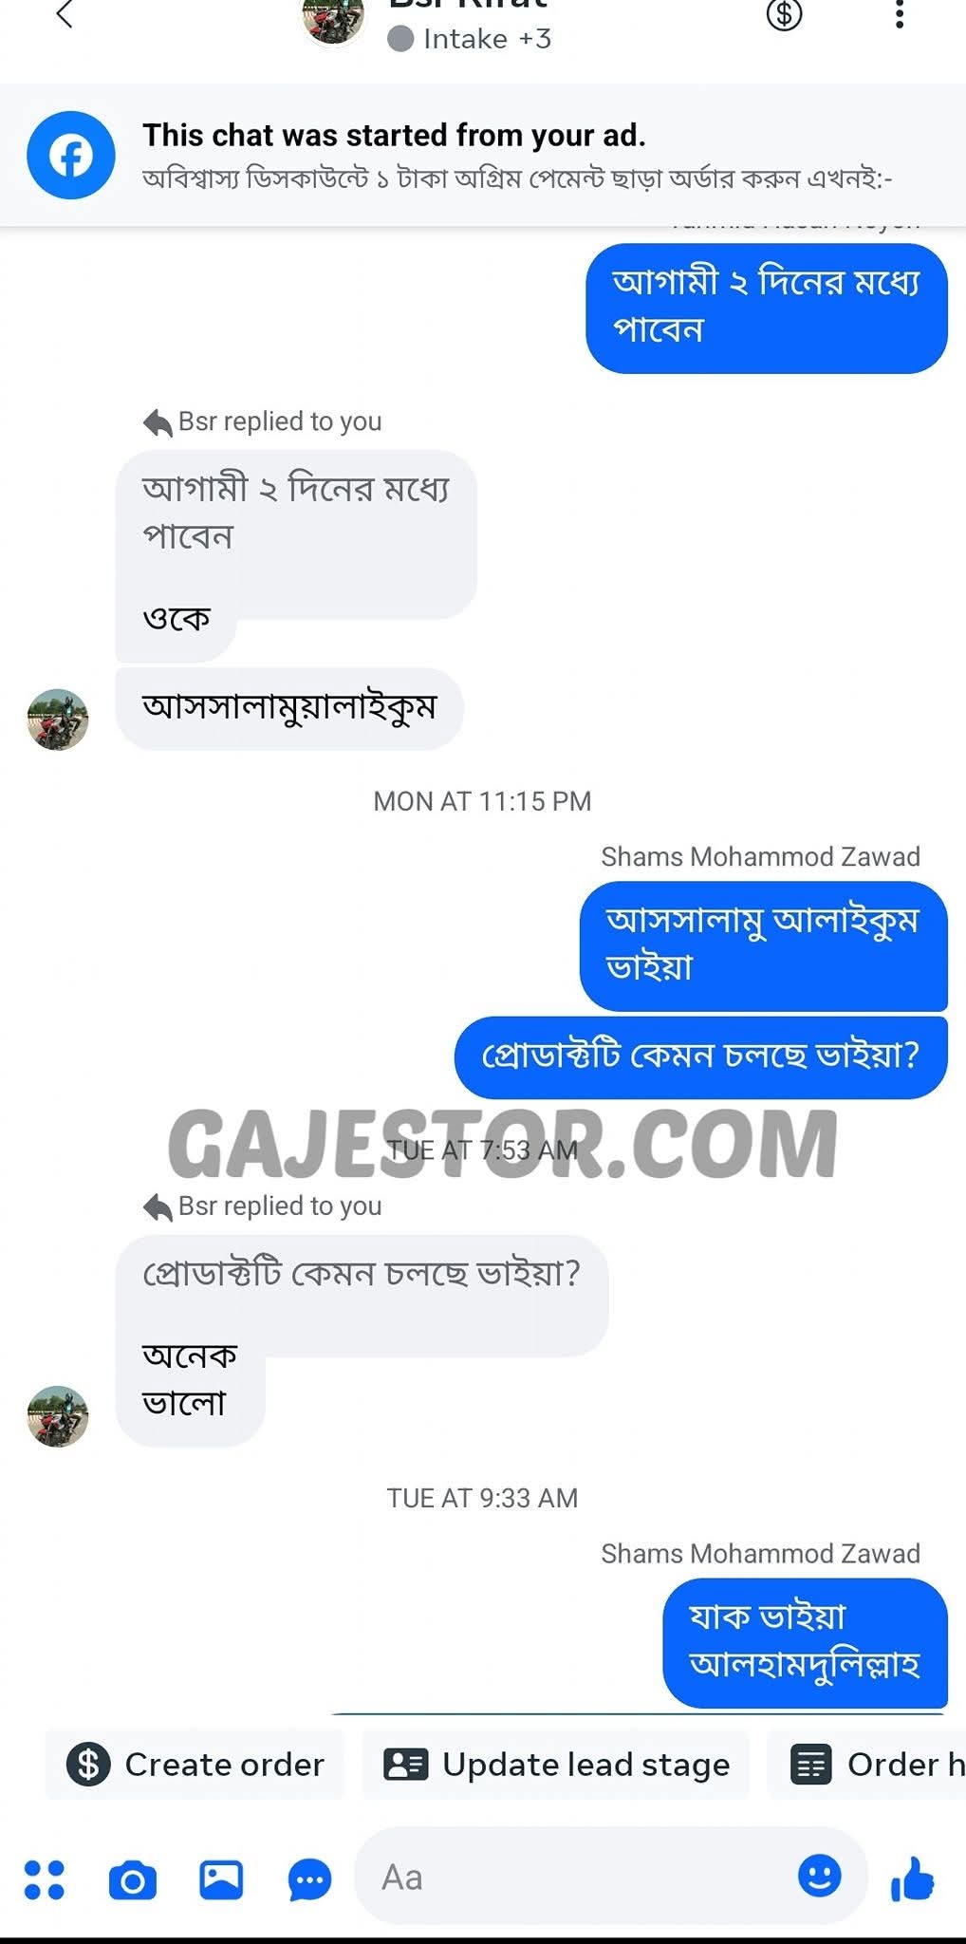Open the four-dot apps grid icon
This screenshot has height=1944, width=966.
coord(45,1879)
